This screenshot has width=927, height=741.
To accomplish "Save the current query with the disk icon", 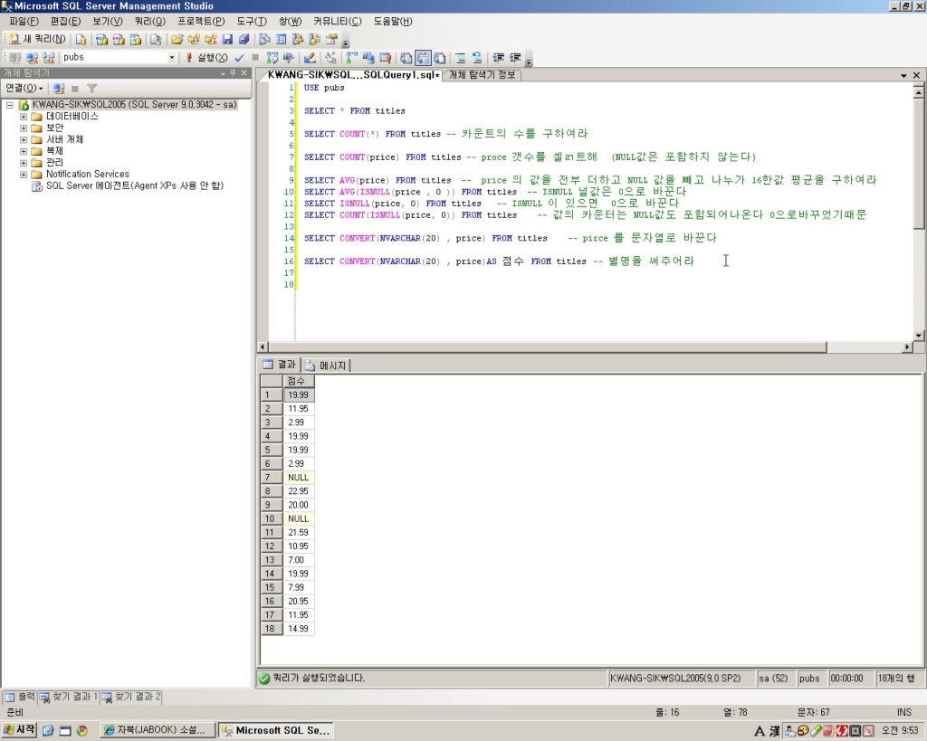I will pos(227,40).
